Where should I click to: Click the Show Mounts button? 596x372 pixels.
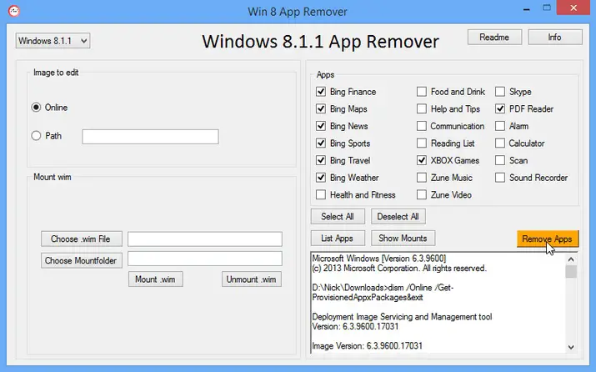tap(403, 238)
